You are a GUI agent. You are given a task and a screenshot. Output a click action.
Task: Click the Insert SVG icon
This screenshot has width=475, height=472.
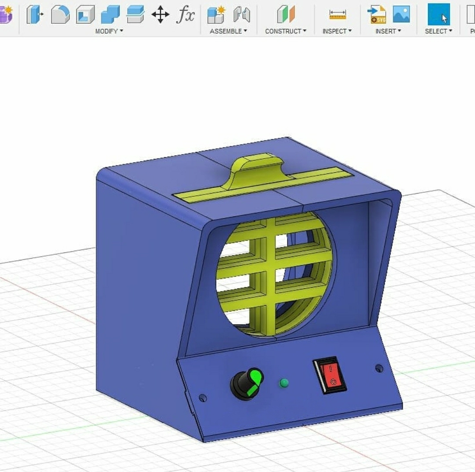[377, 14]
